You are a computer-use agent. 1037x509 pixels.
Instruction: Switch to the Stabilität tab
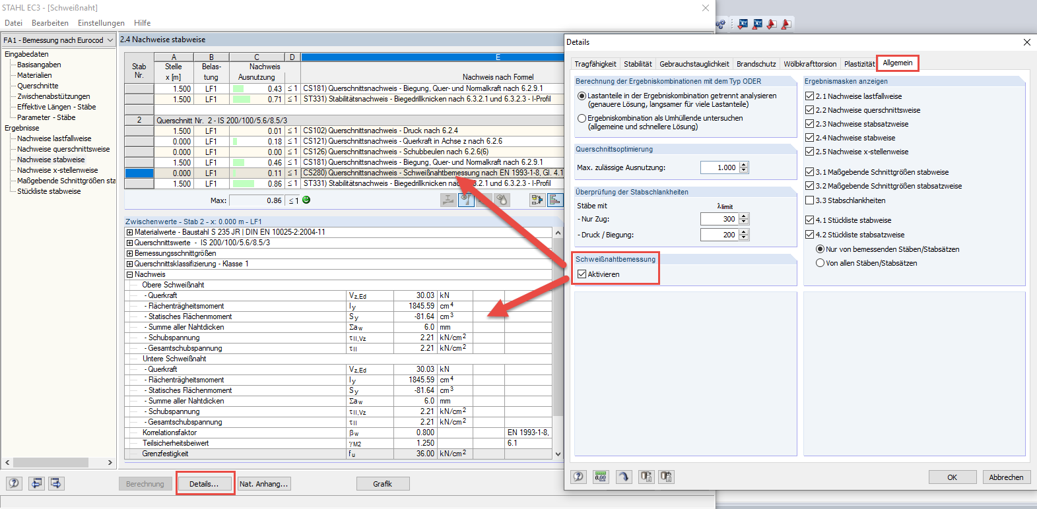[x=638, y=64]
